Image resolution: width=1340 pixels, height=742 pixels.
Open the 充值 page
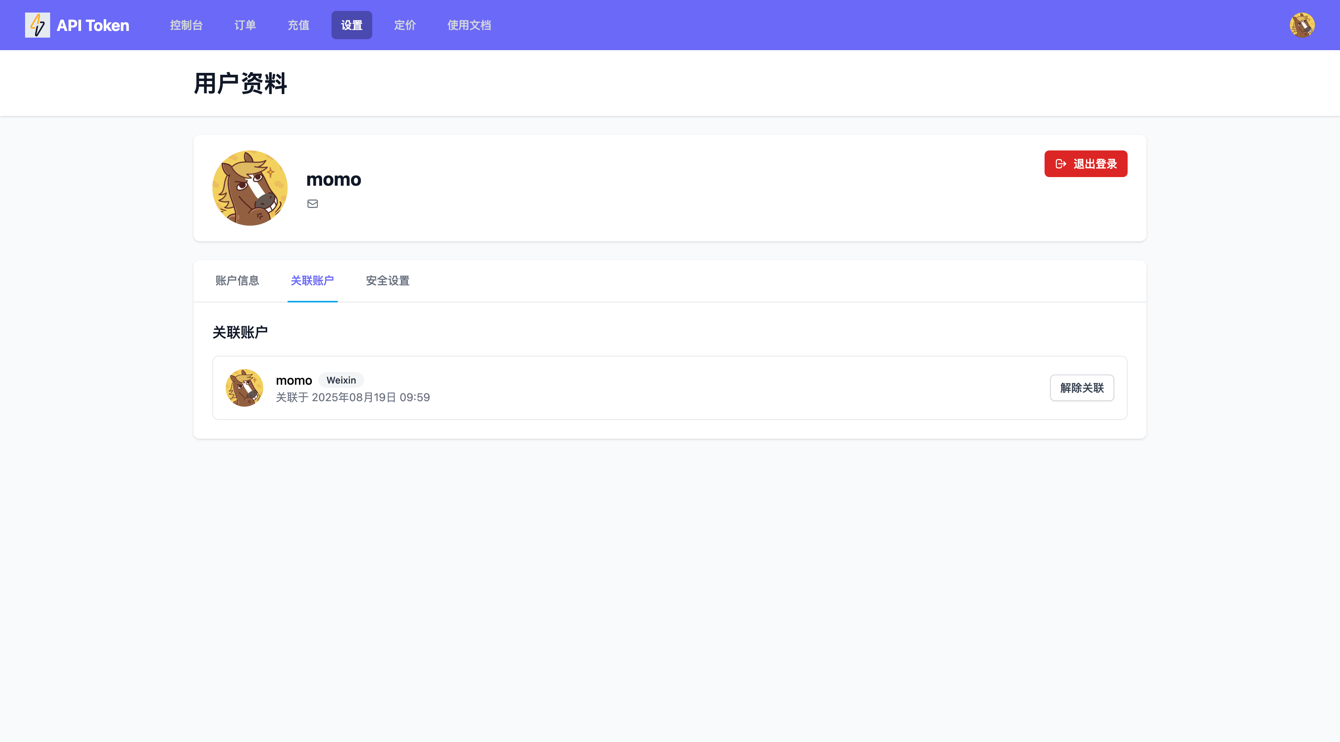[x=298, y=25]
